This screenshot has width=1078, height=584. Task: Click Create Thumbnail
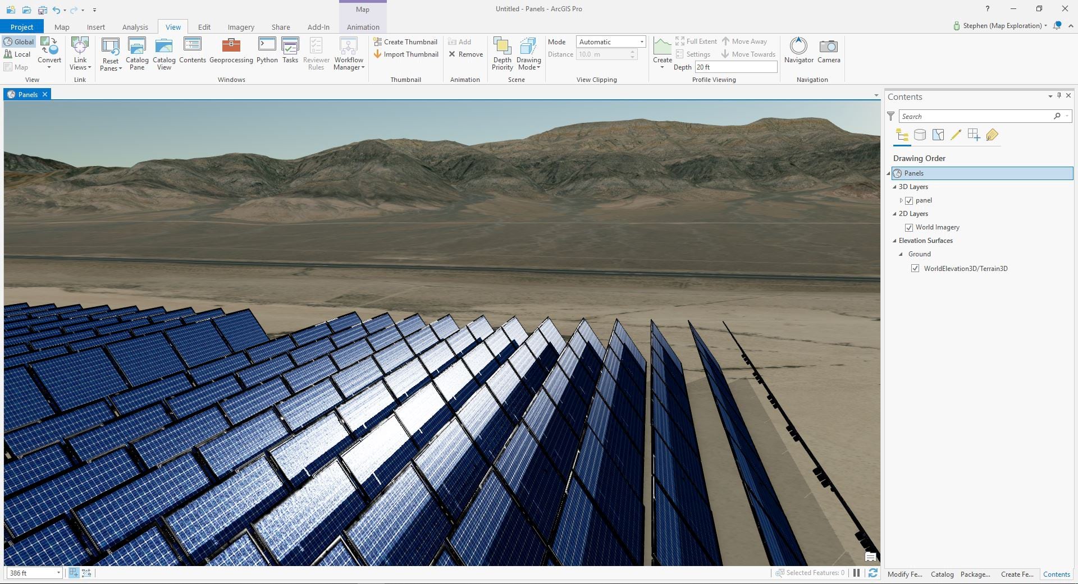[405, 42]
